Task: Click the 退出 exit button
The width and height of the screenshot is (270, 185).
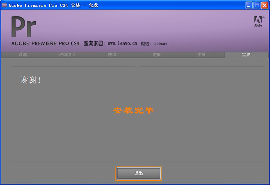Action: (x=139, y=173)
